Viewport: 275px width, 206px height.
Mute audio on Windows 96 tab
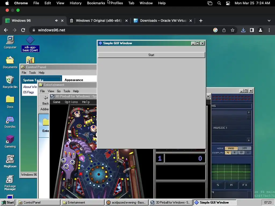coord(56,21)
